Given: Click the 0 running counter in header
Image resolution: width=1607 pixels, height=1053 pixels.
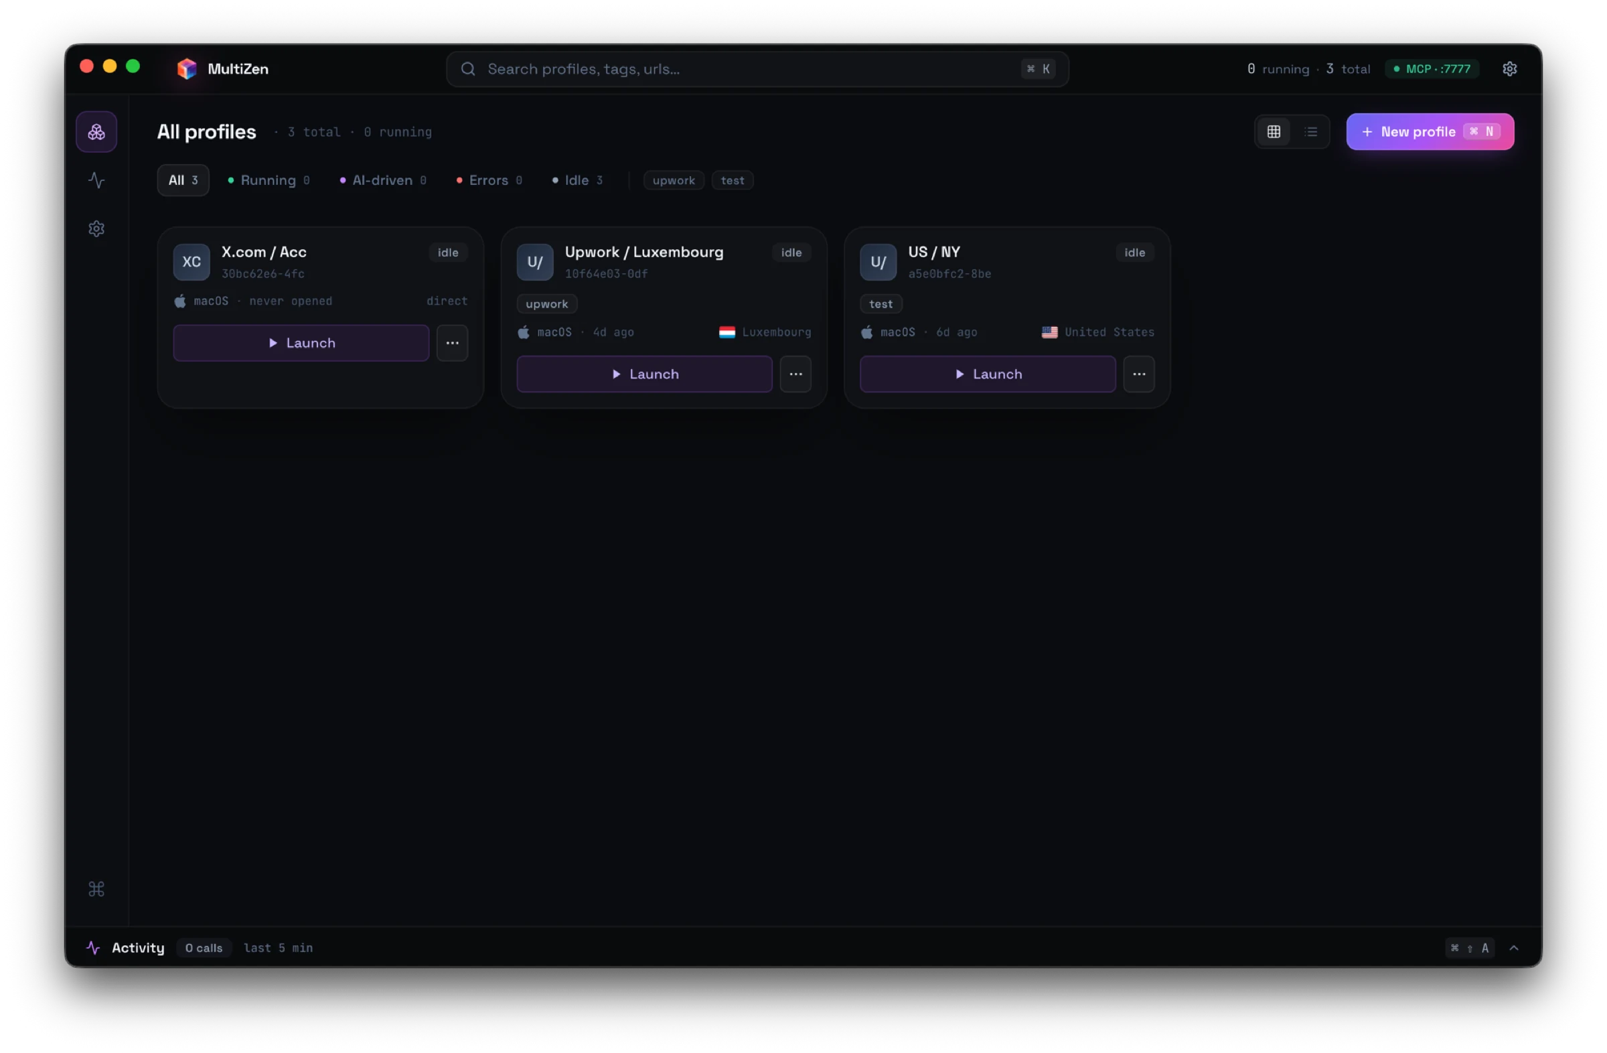Looking at the screenshot, I should [x=1278, y=69].
